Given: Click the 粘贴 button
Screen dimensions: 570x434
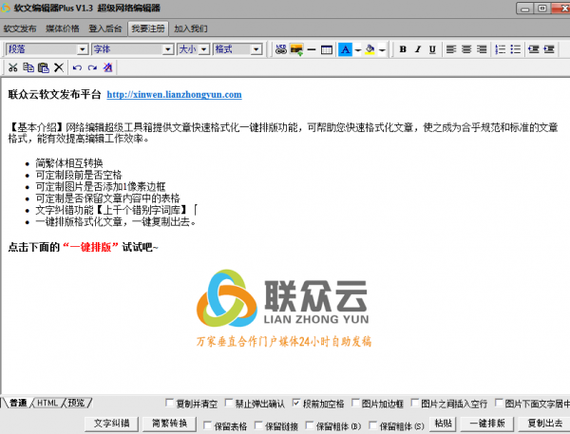Looking at the screenshot, I should (x=443, y=424).
